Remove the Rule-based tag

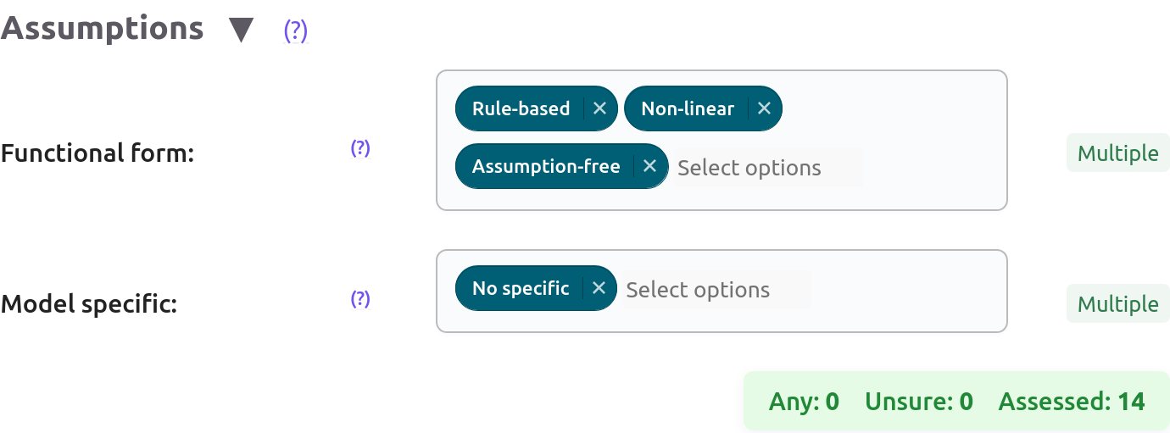tap(599, 108)
